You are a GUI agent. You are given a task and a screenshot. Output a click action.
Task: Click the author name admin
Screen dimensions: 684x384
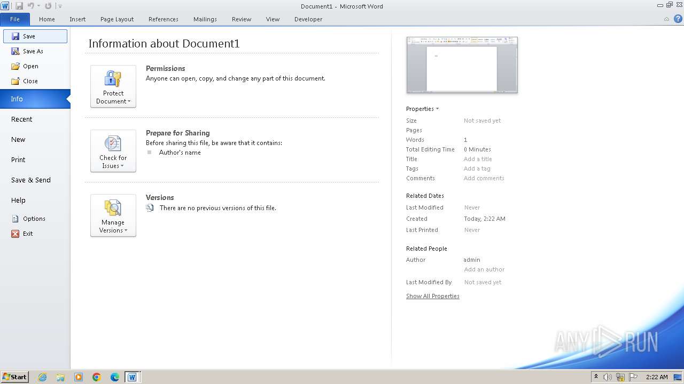point(472,260)
